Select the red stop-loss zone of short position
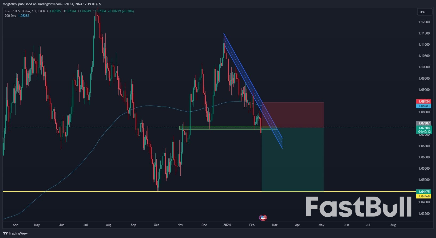 [x=293, y=115]
